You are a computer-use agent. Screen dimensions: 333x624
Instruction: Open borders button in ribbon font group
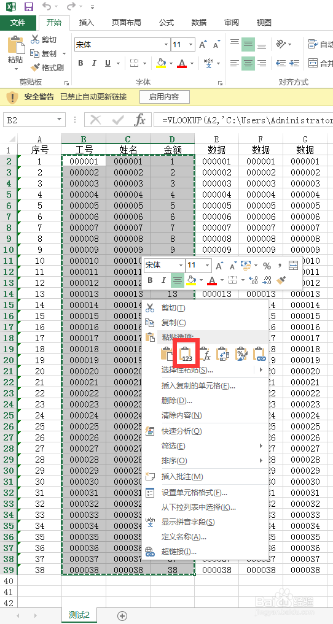[135, 63]
